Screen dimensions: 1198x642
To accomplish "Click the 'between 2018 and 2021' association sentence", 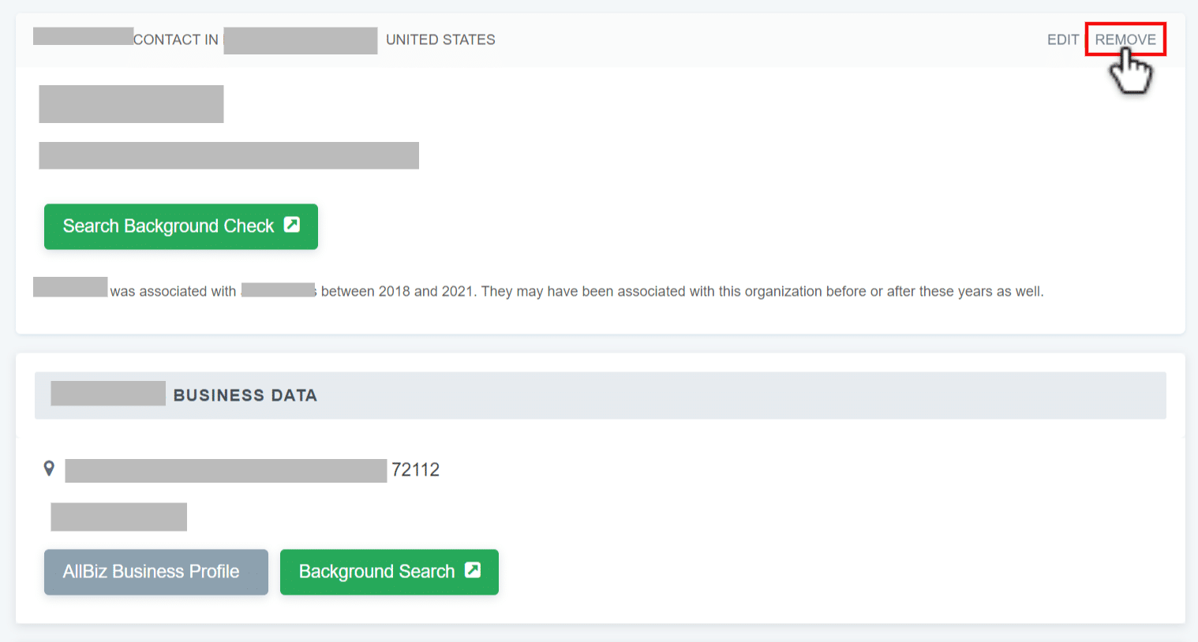I will tap(577, 291).
